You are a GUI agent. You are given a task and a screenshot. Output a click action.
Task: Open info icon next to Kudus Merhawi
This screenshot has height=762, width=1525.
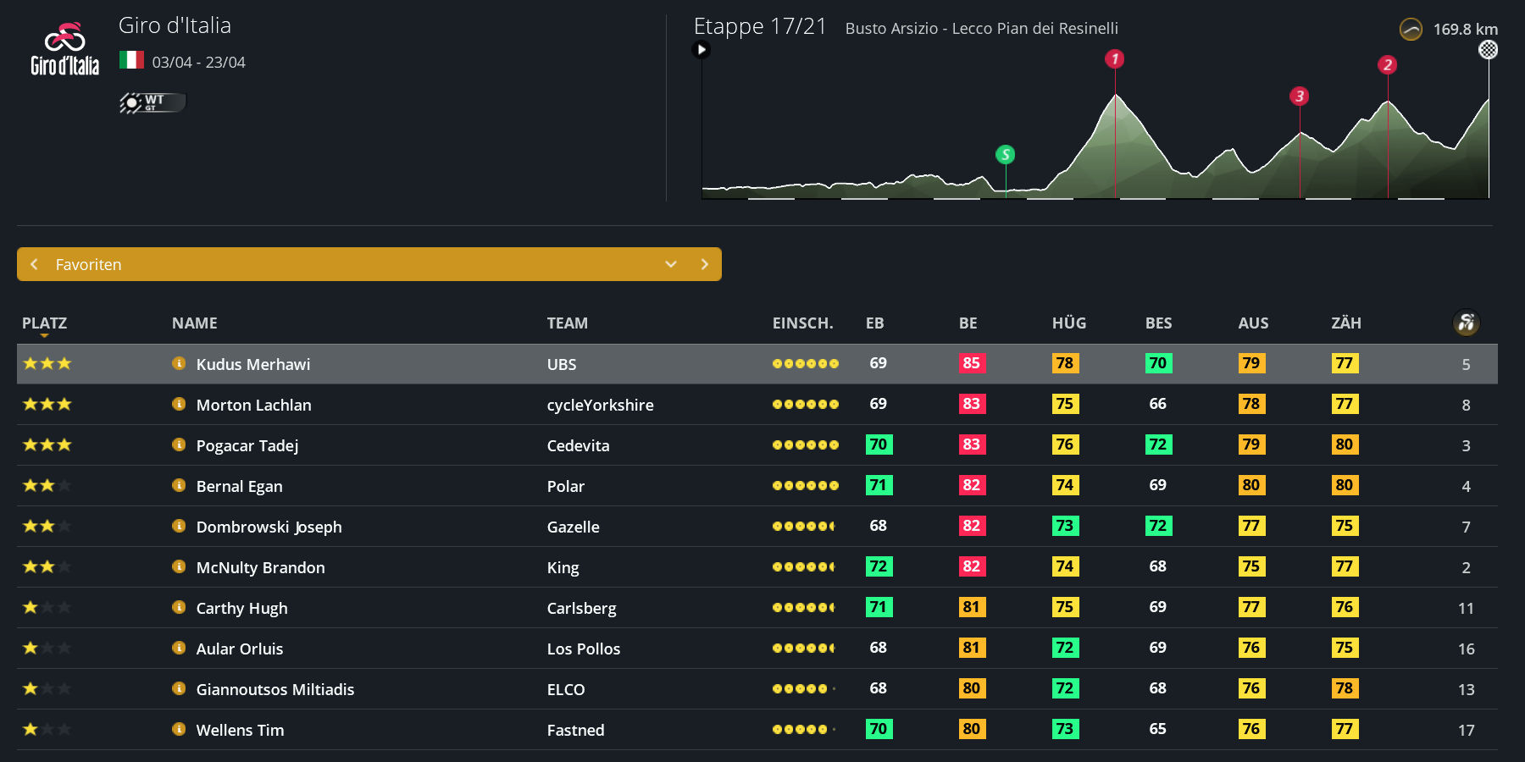tap(179, 363)
